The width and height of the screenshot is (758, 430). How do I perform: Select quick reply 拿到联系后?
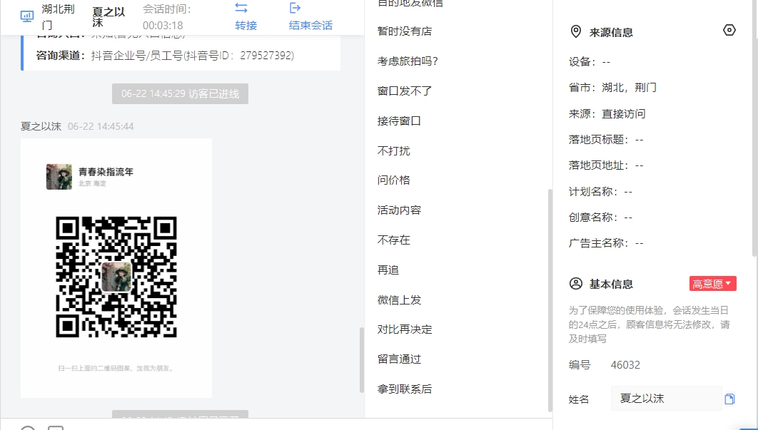click(405, 389)
